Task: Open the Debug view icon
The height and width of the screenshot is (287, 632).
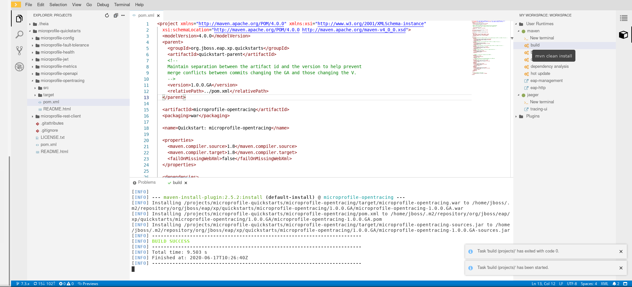Action: (x=19, y=67)
